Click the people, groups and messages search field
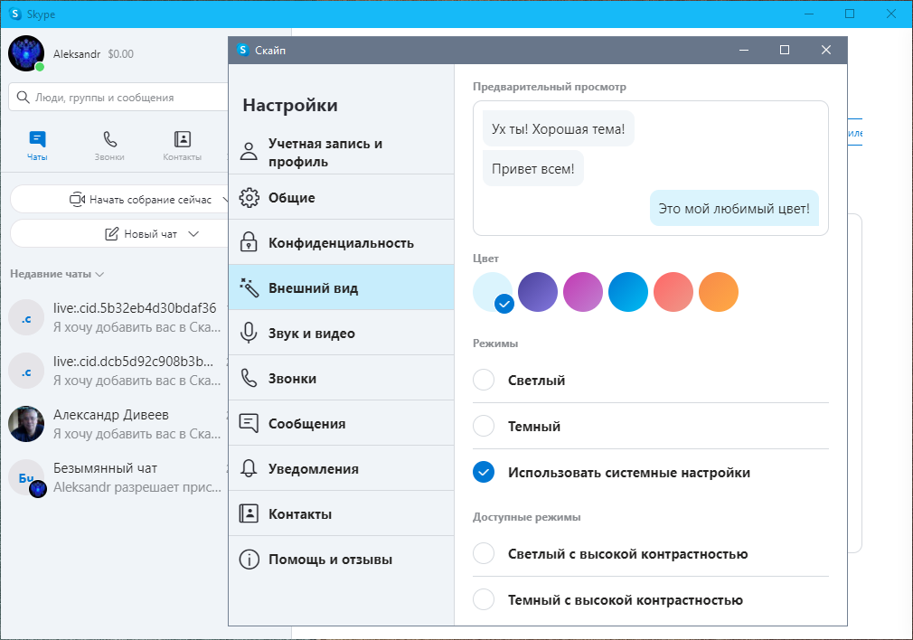 [x=118, y=98]
